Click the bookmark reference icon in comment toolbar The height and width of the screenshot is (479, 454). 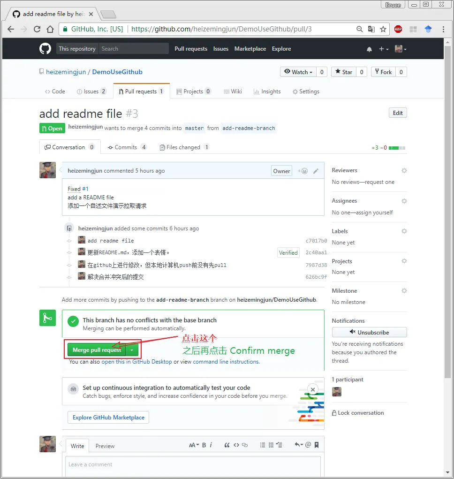[317, 445]
